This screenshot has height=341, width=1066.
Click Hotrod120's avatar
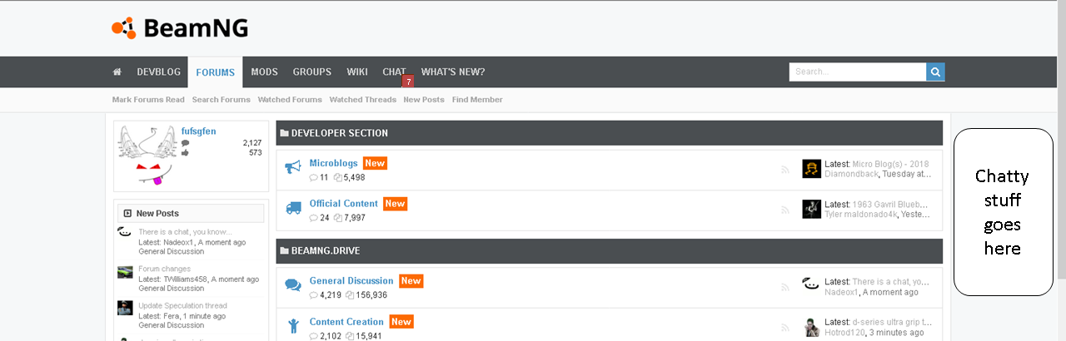pos(811,327)
